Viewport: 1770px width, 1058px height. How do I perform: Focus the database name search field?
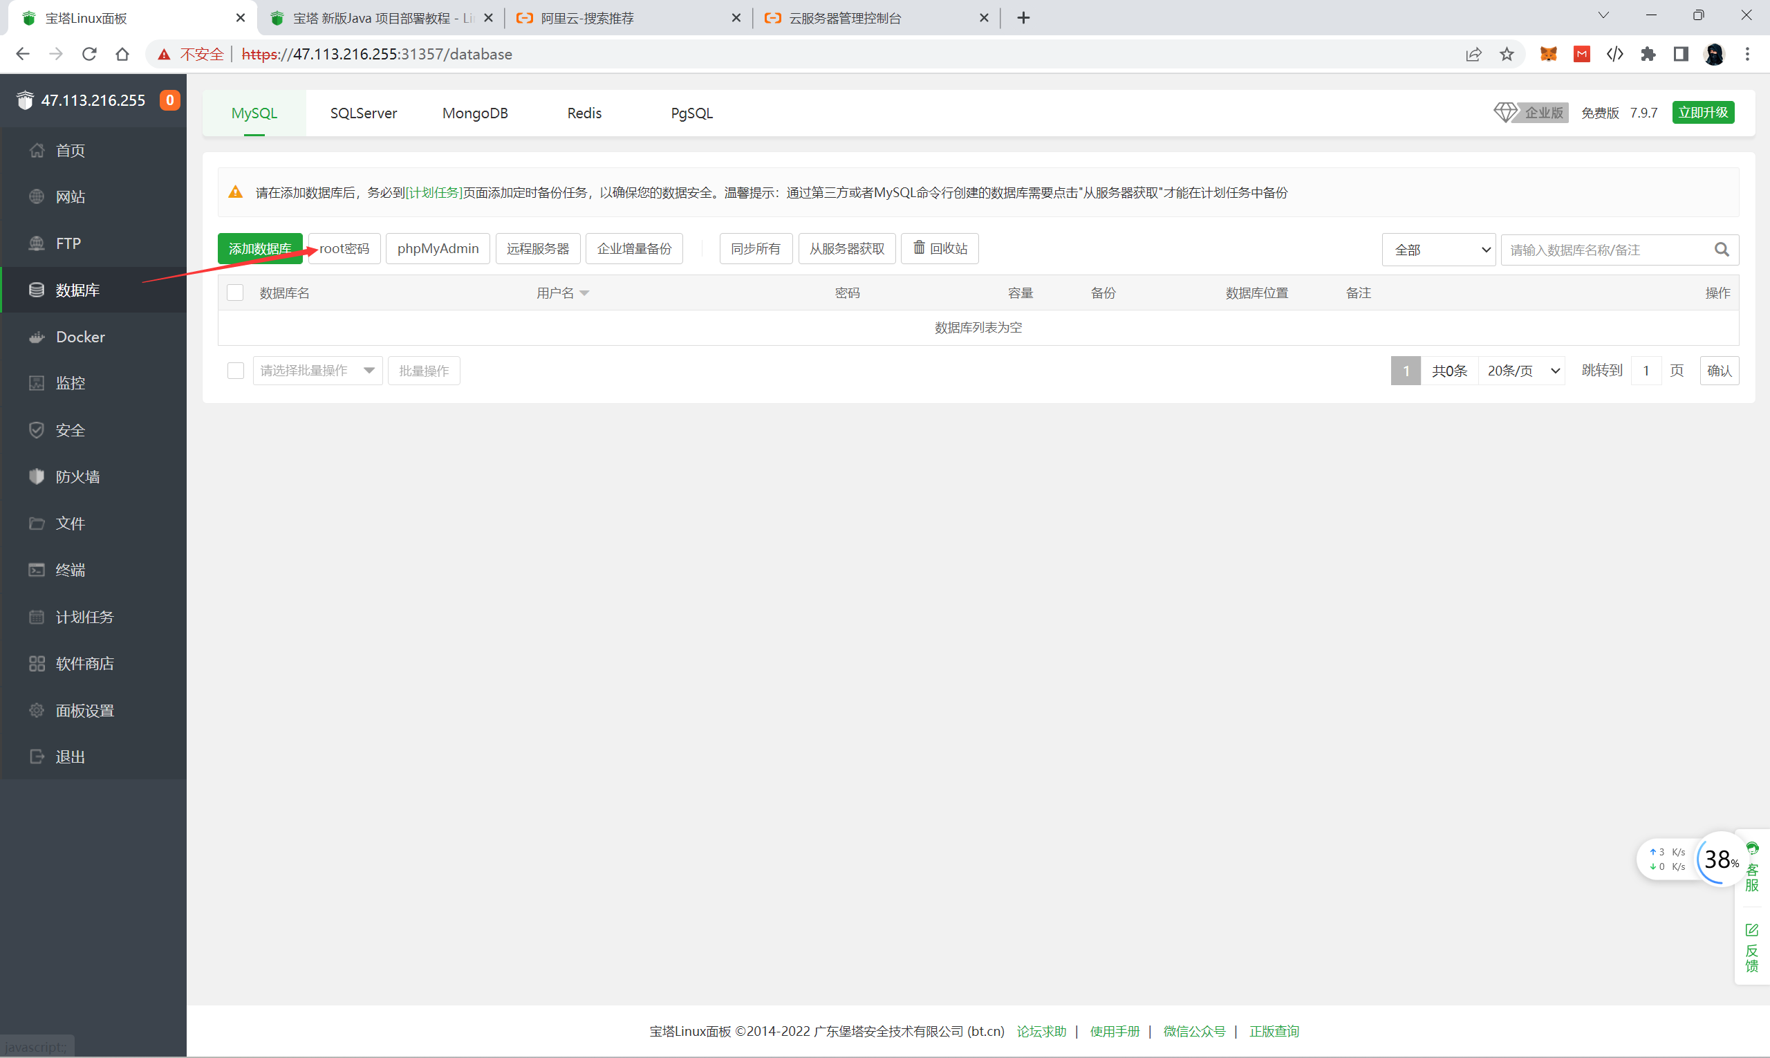pyautogui.click(x=1604, y=250)
